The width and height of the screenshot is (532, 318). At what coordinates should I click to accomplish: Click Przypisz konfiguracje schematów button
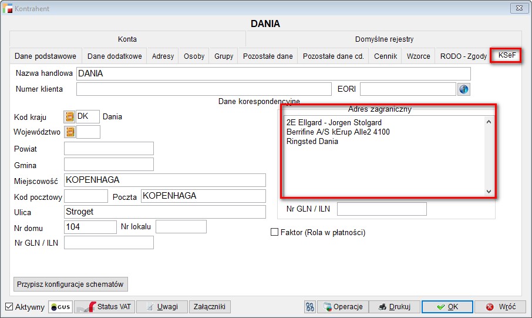click(70, 284)
